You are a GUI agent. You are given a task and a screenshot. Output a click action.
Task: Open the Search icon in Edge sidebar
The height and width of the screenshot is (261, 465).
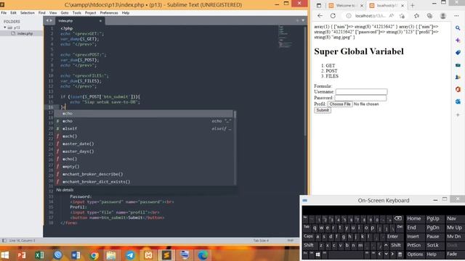click(x=458, y=28)
